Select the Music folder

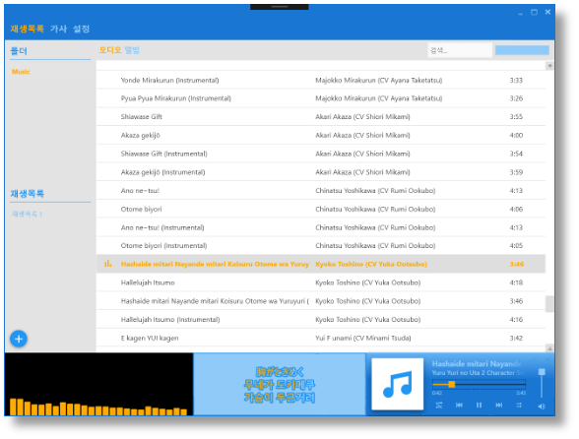[21, 72]
